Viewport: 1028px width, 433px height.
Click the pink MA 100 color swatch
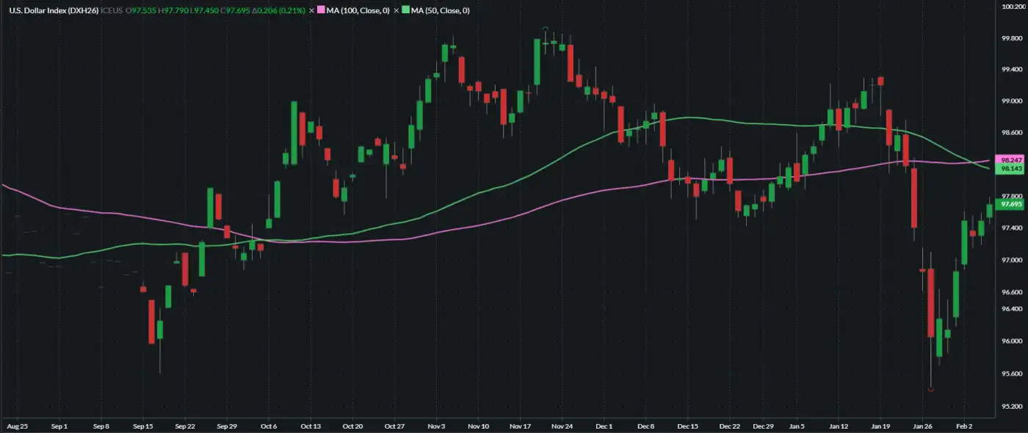pos(321,11)
